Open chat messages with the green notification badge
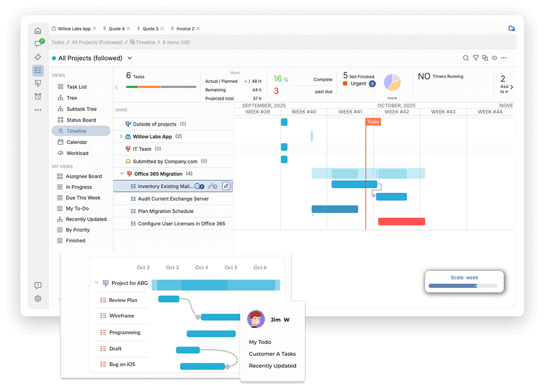545x385 pixels. [x=37, y=44]
